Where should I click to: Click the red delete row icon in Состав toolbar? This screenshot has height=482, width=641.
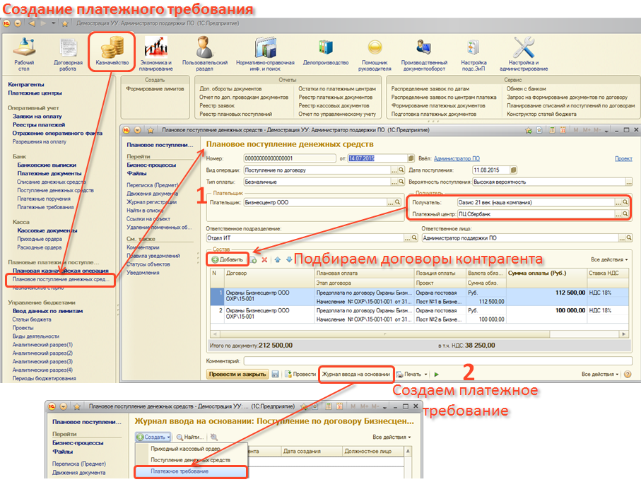pos(264,259)
